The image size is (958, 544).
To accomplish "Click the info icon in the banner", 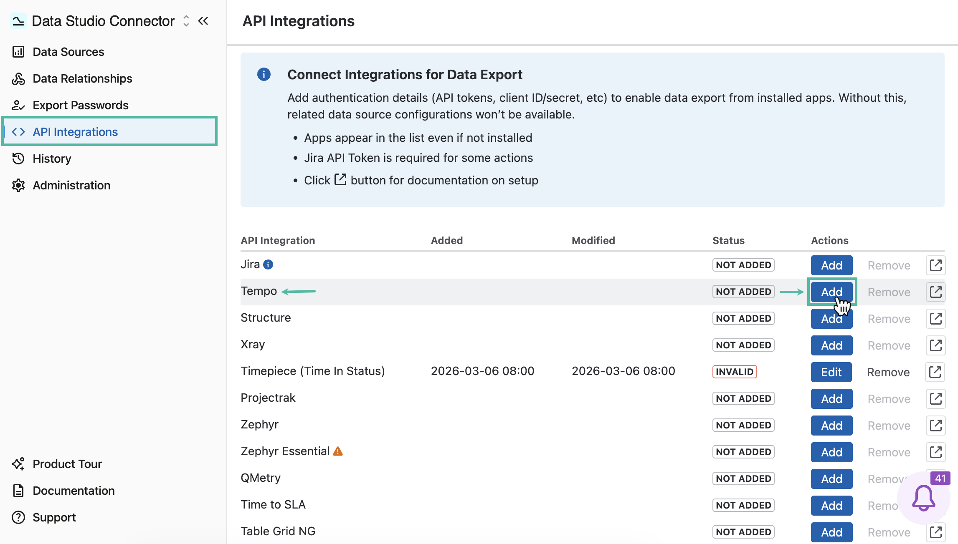I will click(264, 74).
